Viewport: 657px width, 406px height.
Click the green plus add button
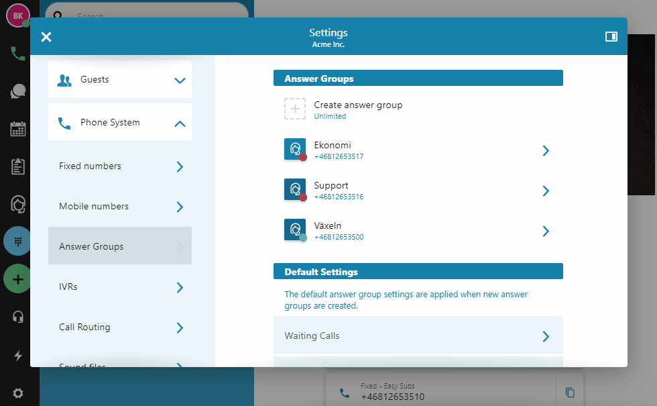(x=17, y=279)
